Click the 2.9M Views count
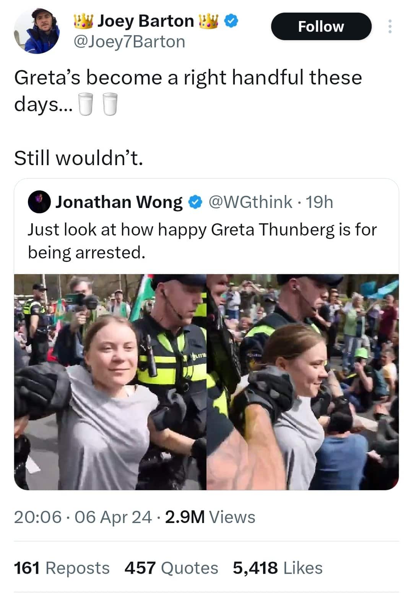The image size is (413, 593). click(210, 517)
